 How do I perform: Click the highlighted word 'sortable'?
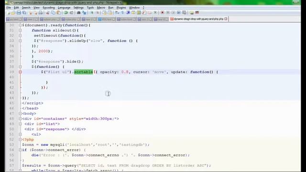coord(84,72)
